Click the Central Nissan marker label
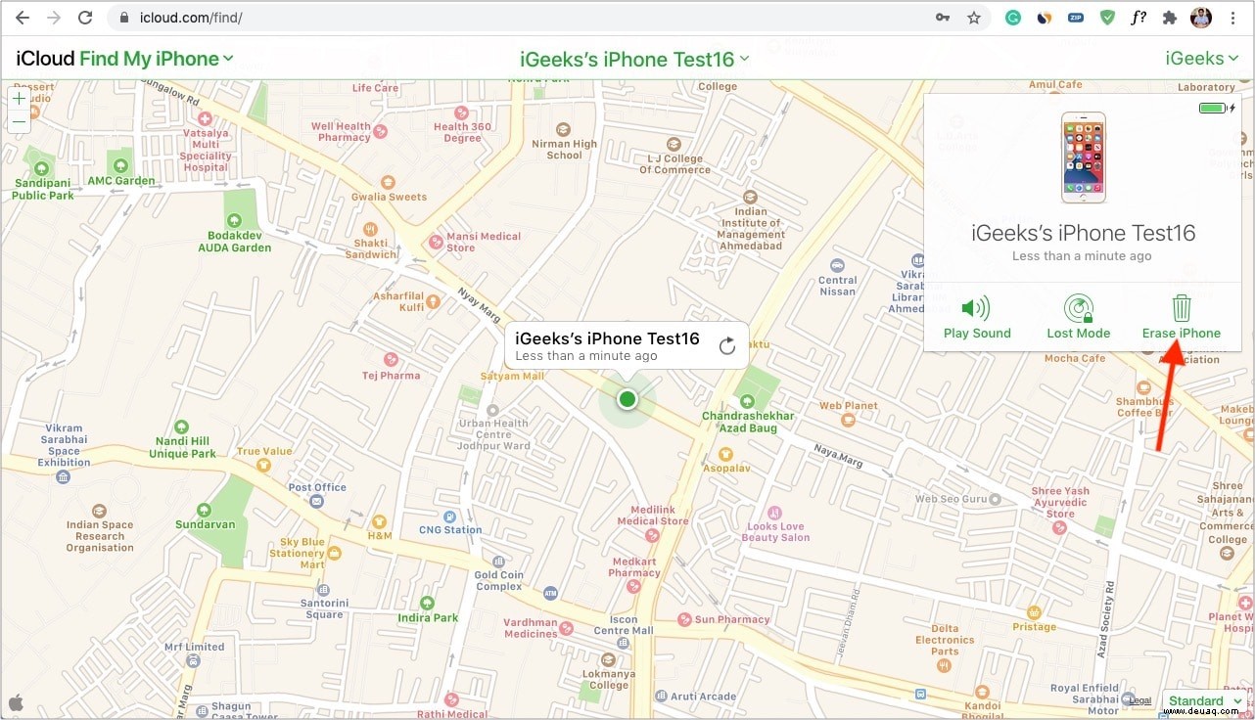Viewport: 1255px width, 720px height. pyautogui.click(x=836, y=284)
